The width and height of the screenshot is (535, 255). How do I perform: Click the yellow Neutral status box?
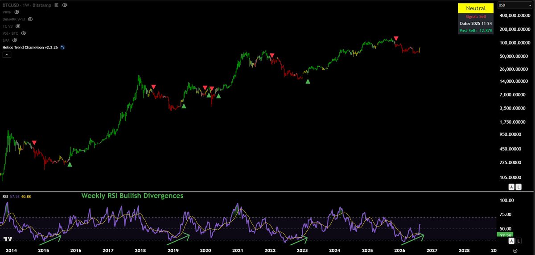[475, 8]
